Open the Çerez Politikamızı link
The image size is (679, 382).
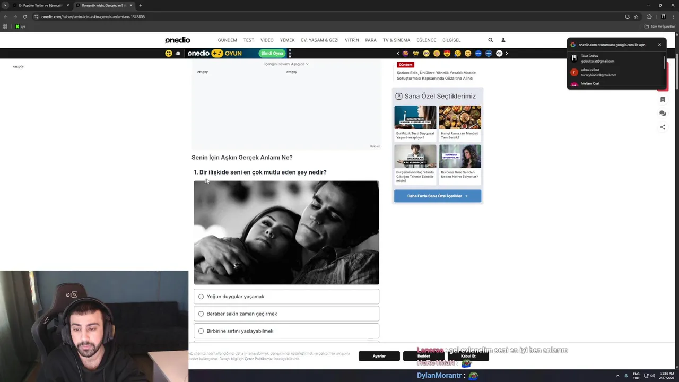pos(259,359)
